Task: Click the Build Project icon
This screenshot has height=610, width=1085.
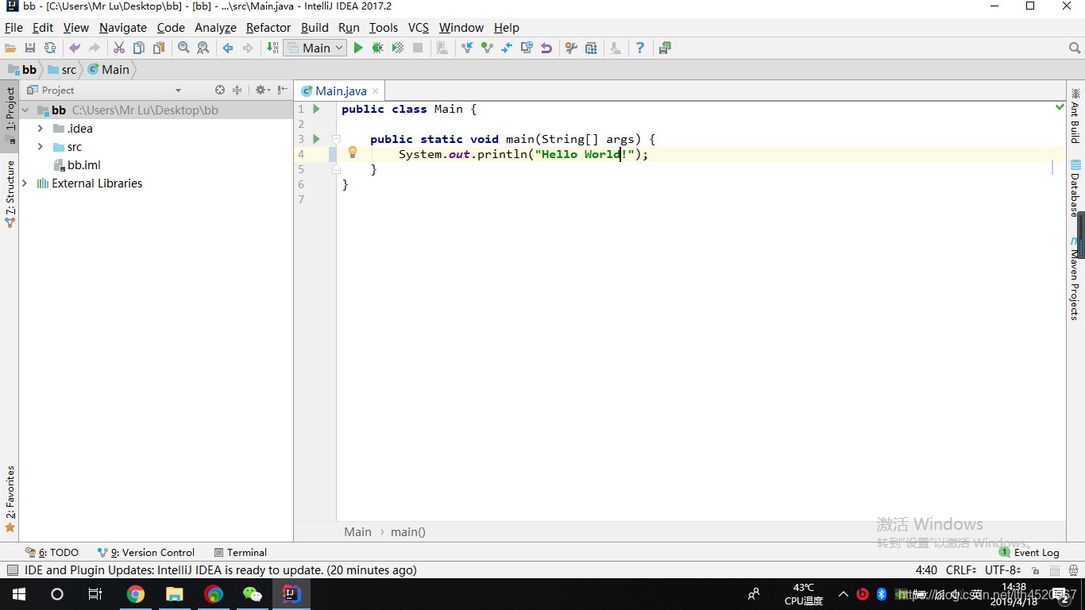Action: (x=272, y=48)
